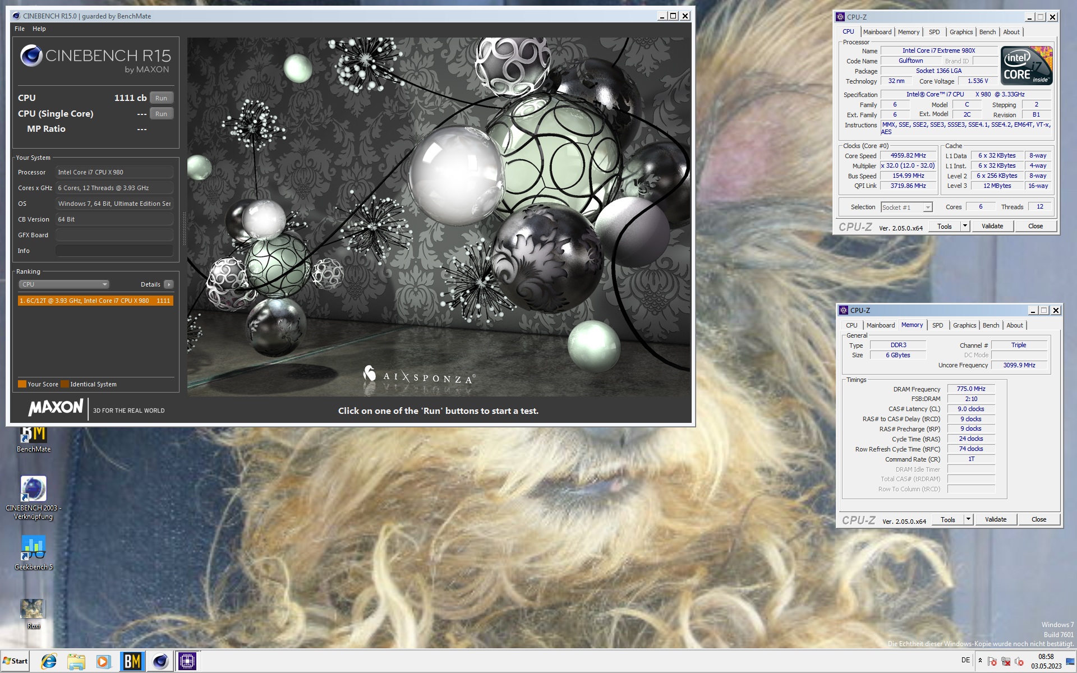
Task: Open SPD tab in top CPU-Z window
Action: pyautogui.click(x=935, y=32)
